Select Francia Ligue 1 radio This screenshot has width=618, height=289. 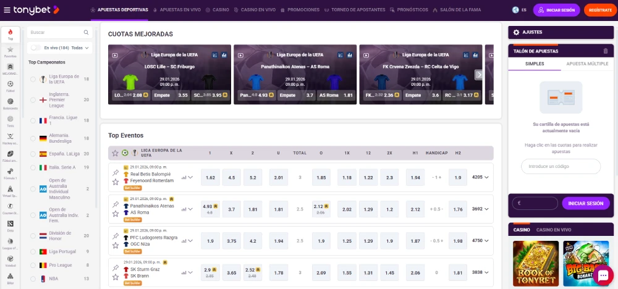33,120
